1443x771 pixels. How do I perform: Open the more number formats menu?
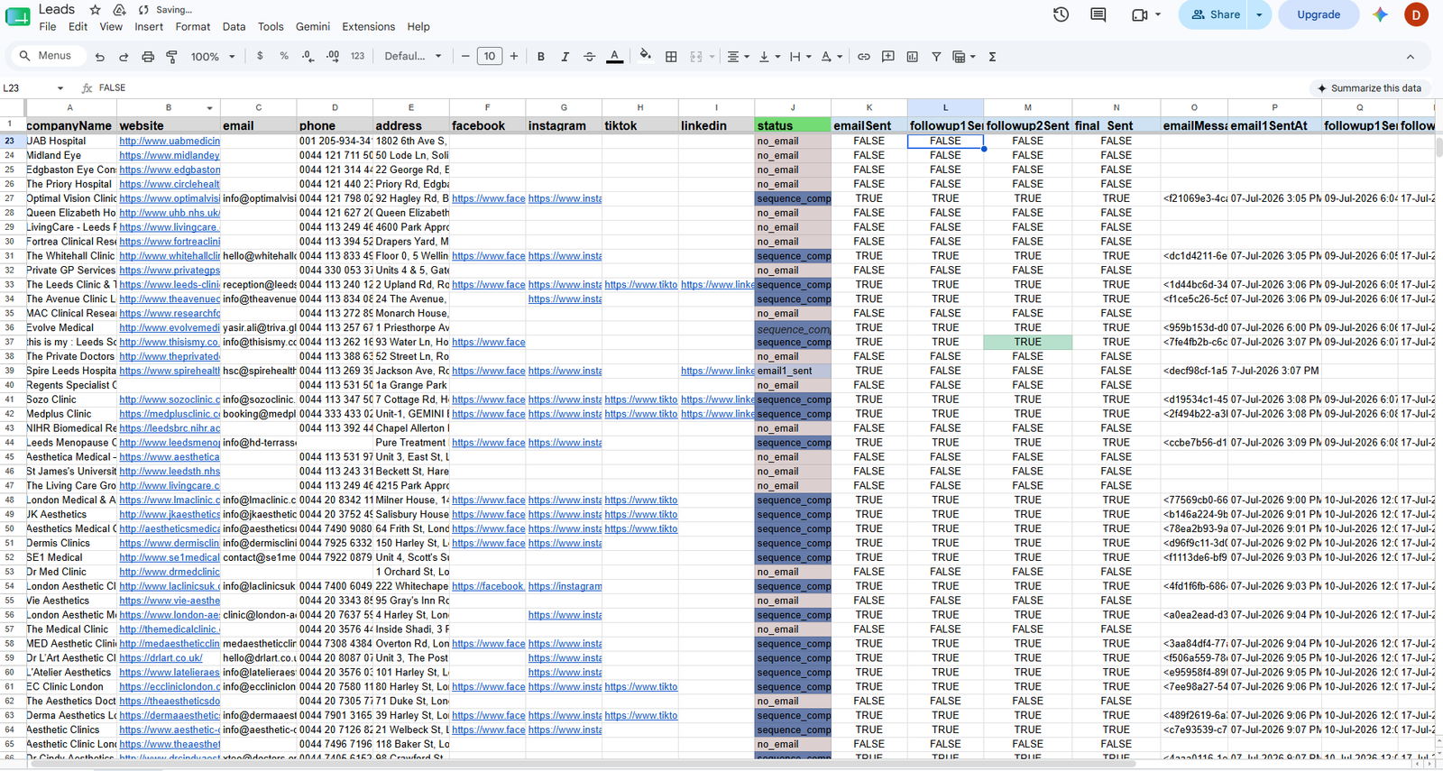tap(357, 56)
